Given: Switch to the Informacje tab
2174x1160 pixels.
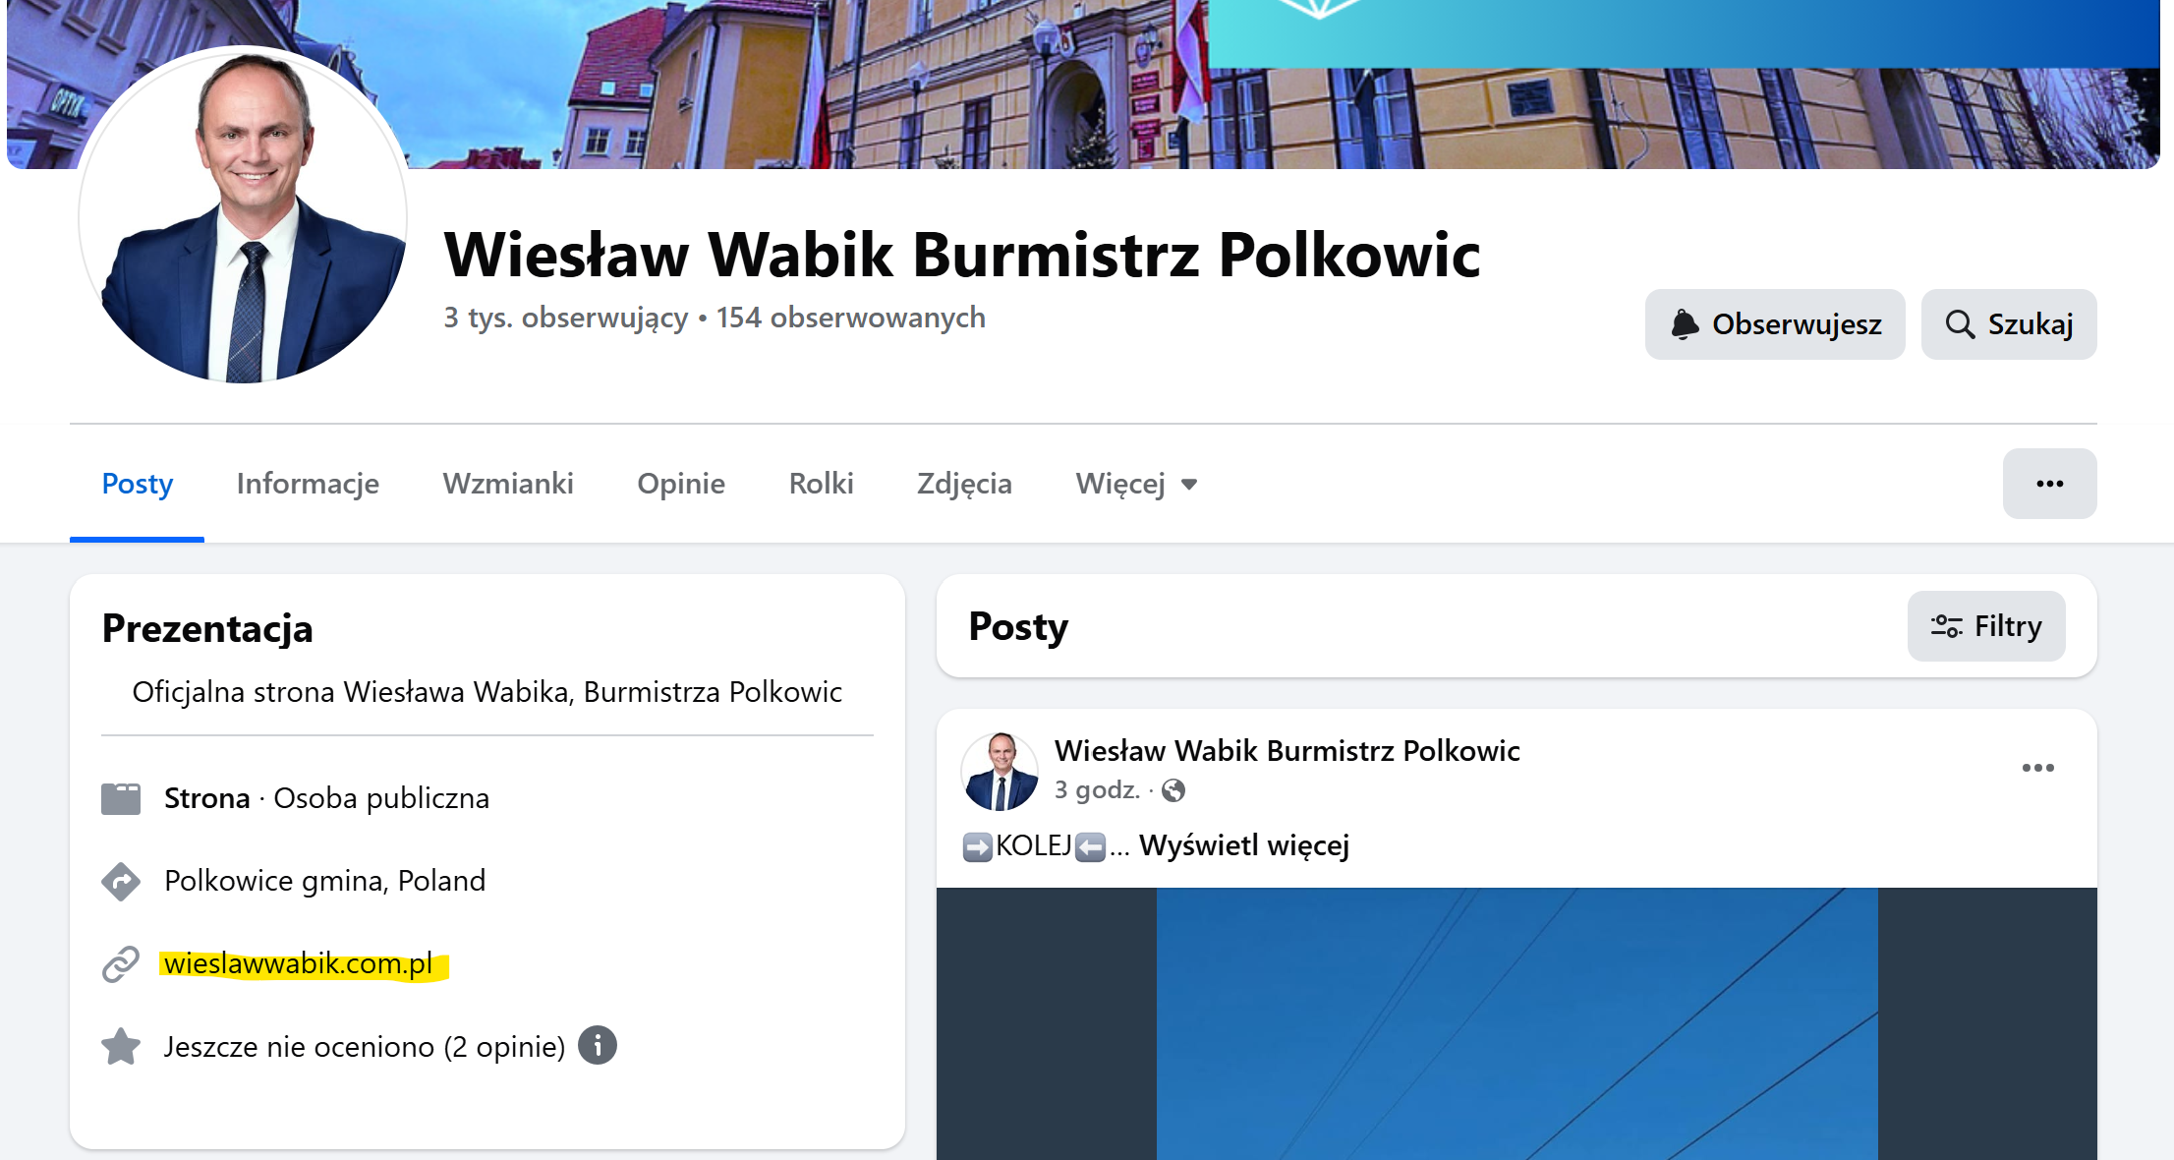Looking at the screenshot, I should 308,484.
